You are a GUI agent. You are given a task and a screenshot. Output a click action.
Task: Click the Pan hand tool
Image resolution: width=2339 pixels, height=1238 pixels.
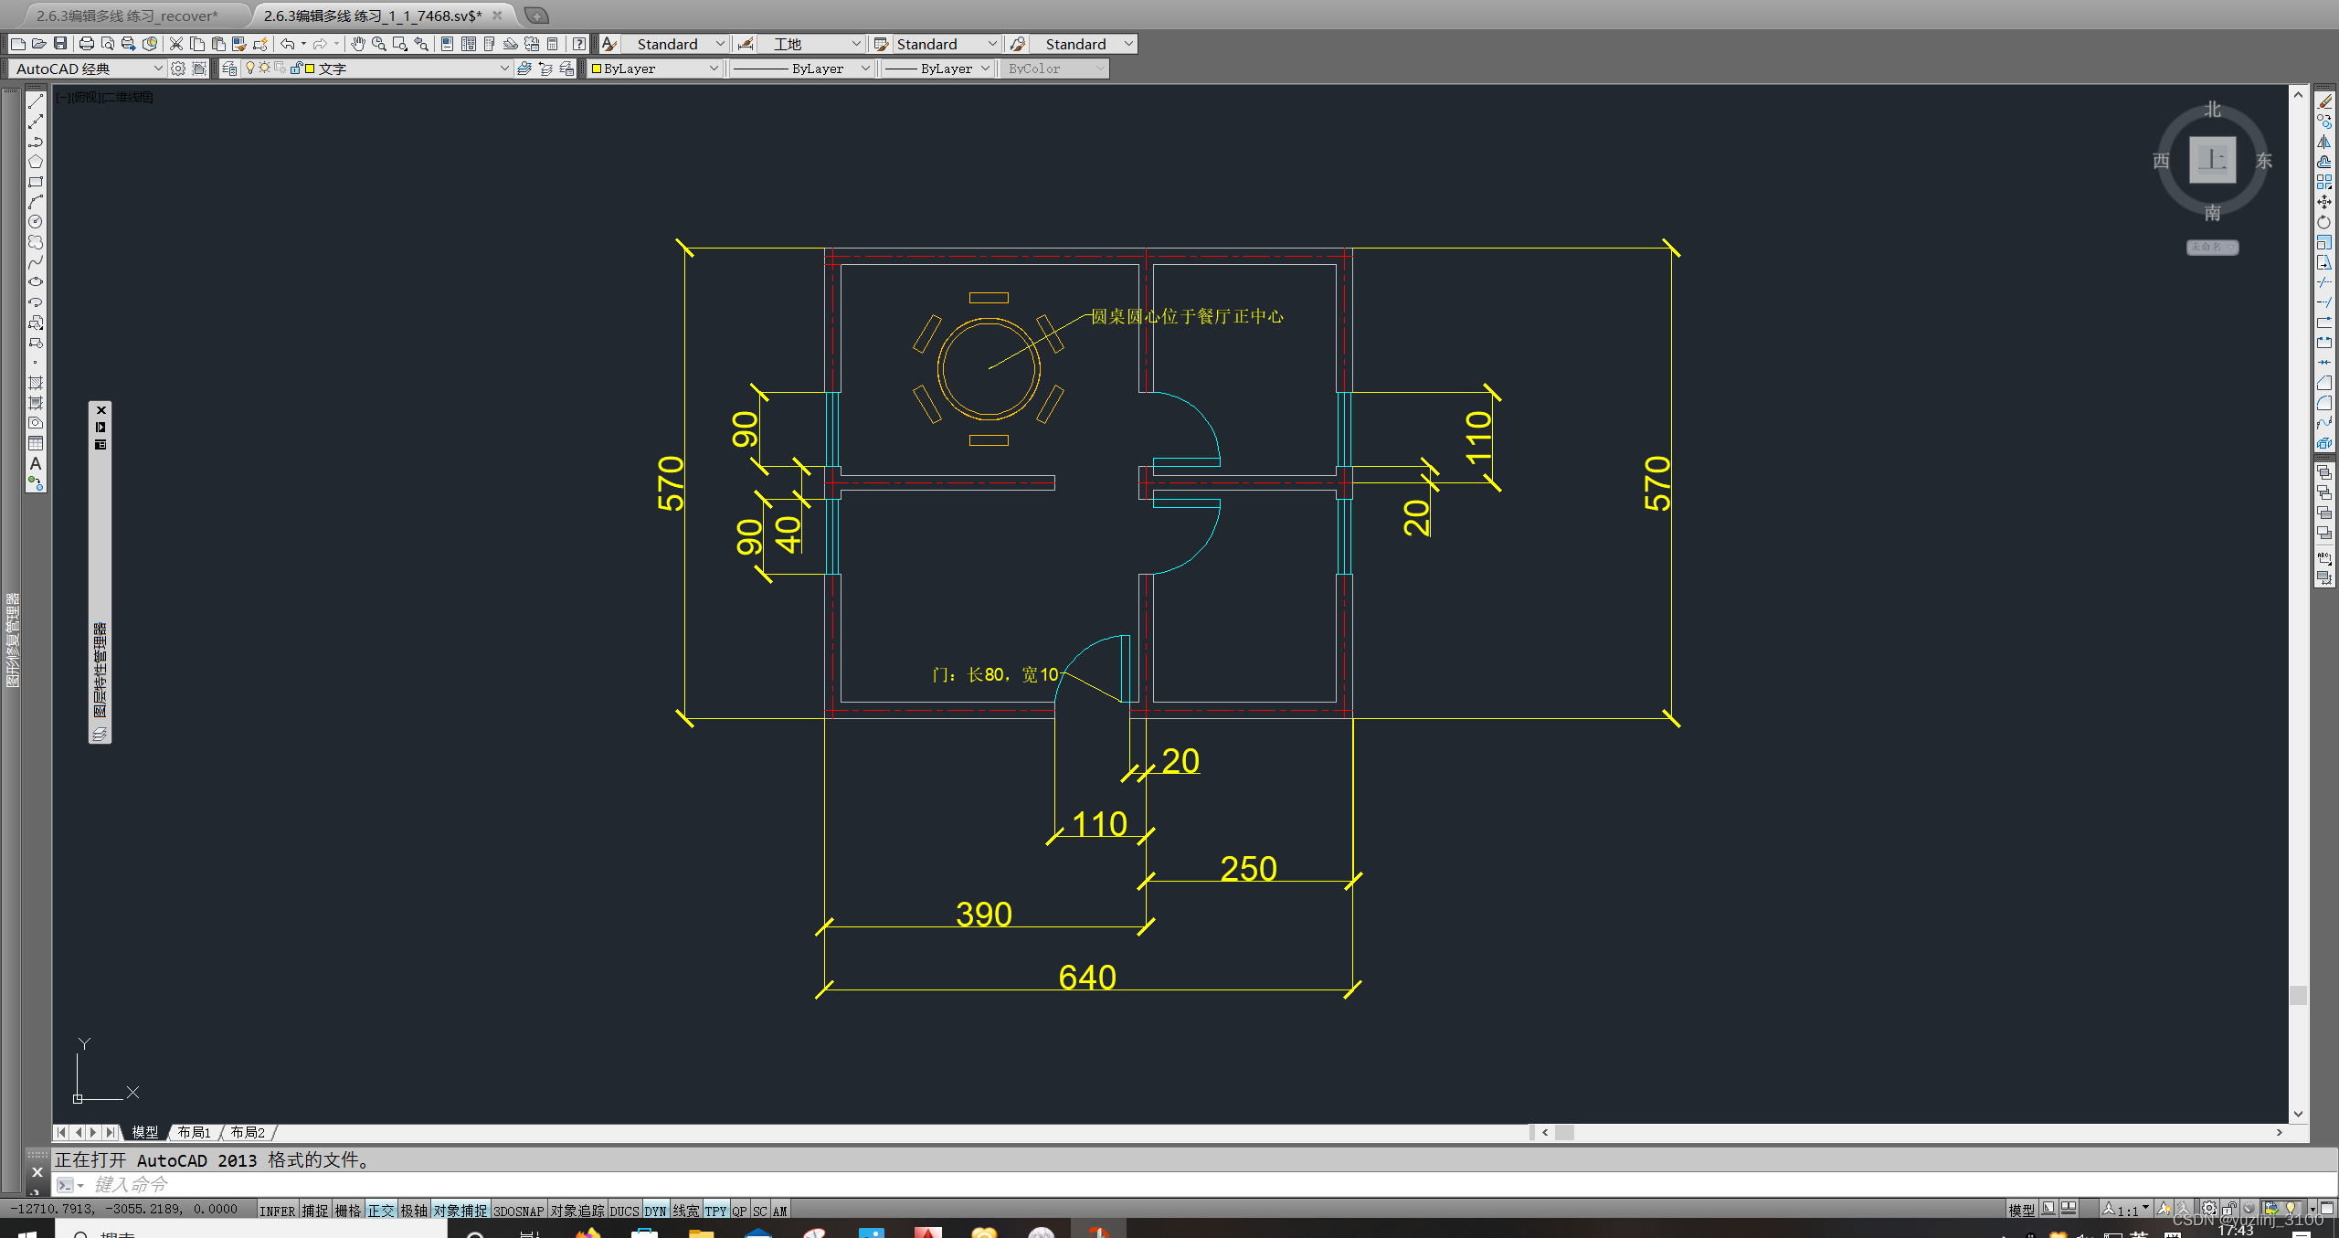pyautogui.click(x=358, y=44)
